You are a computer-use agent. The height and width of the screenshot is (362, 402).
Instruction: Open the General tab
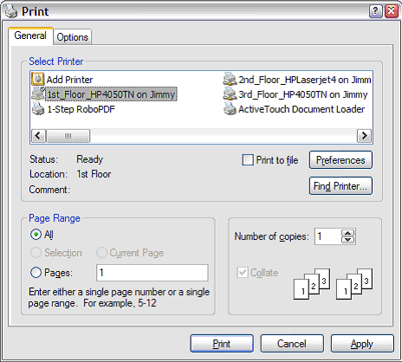click(30, 36)
